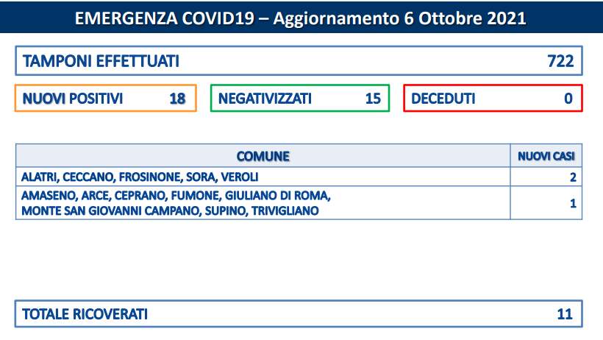Select the green NEGATIVIZZATI box
The image size is (603, 340).
pyautogui.click(x=300, y=98)
